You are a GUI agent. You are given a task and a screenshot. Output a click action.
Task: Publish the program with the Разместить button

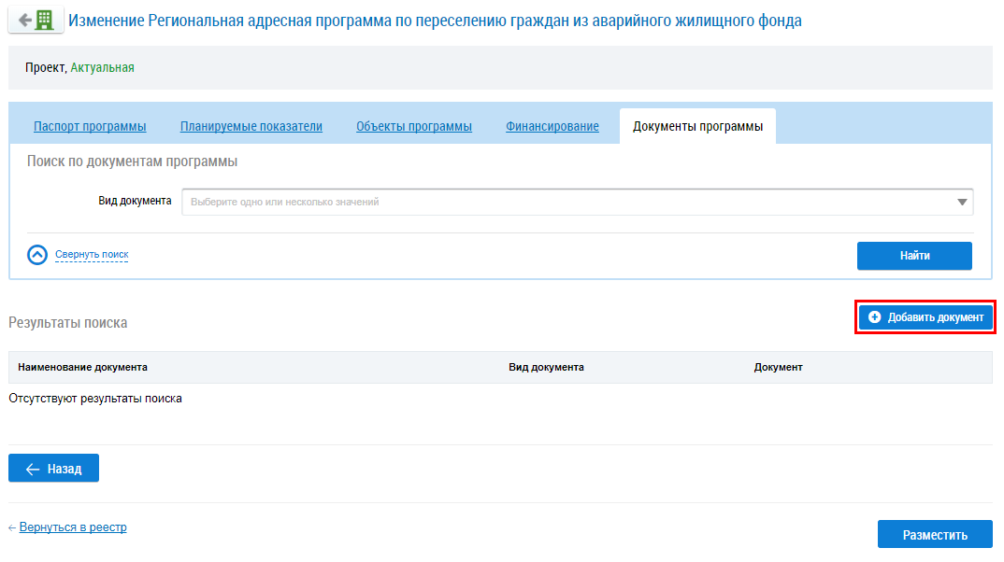tap(934, 535)
